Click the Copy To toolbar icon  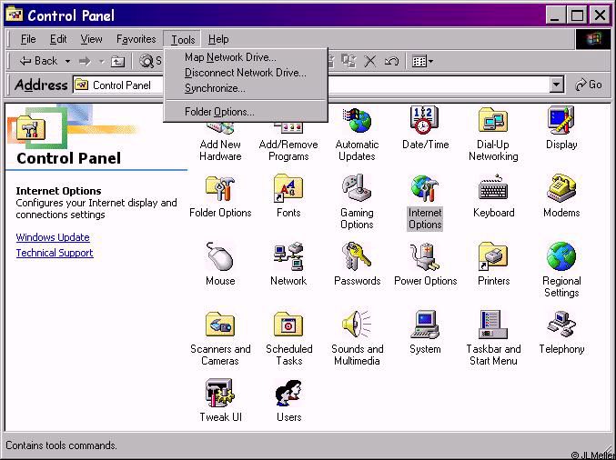tap(348, 61)
